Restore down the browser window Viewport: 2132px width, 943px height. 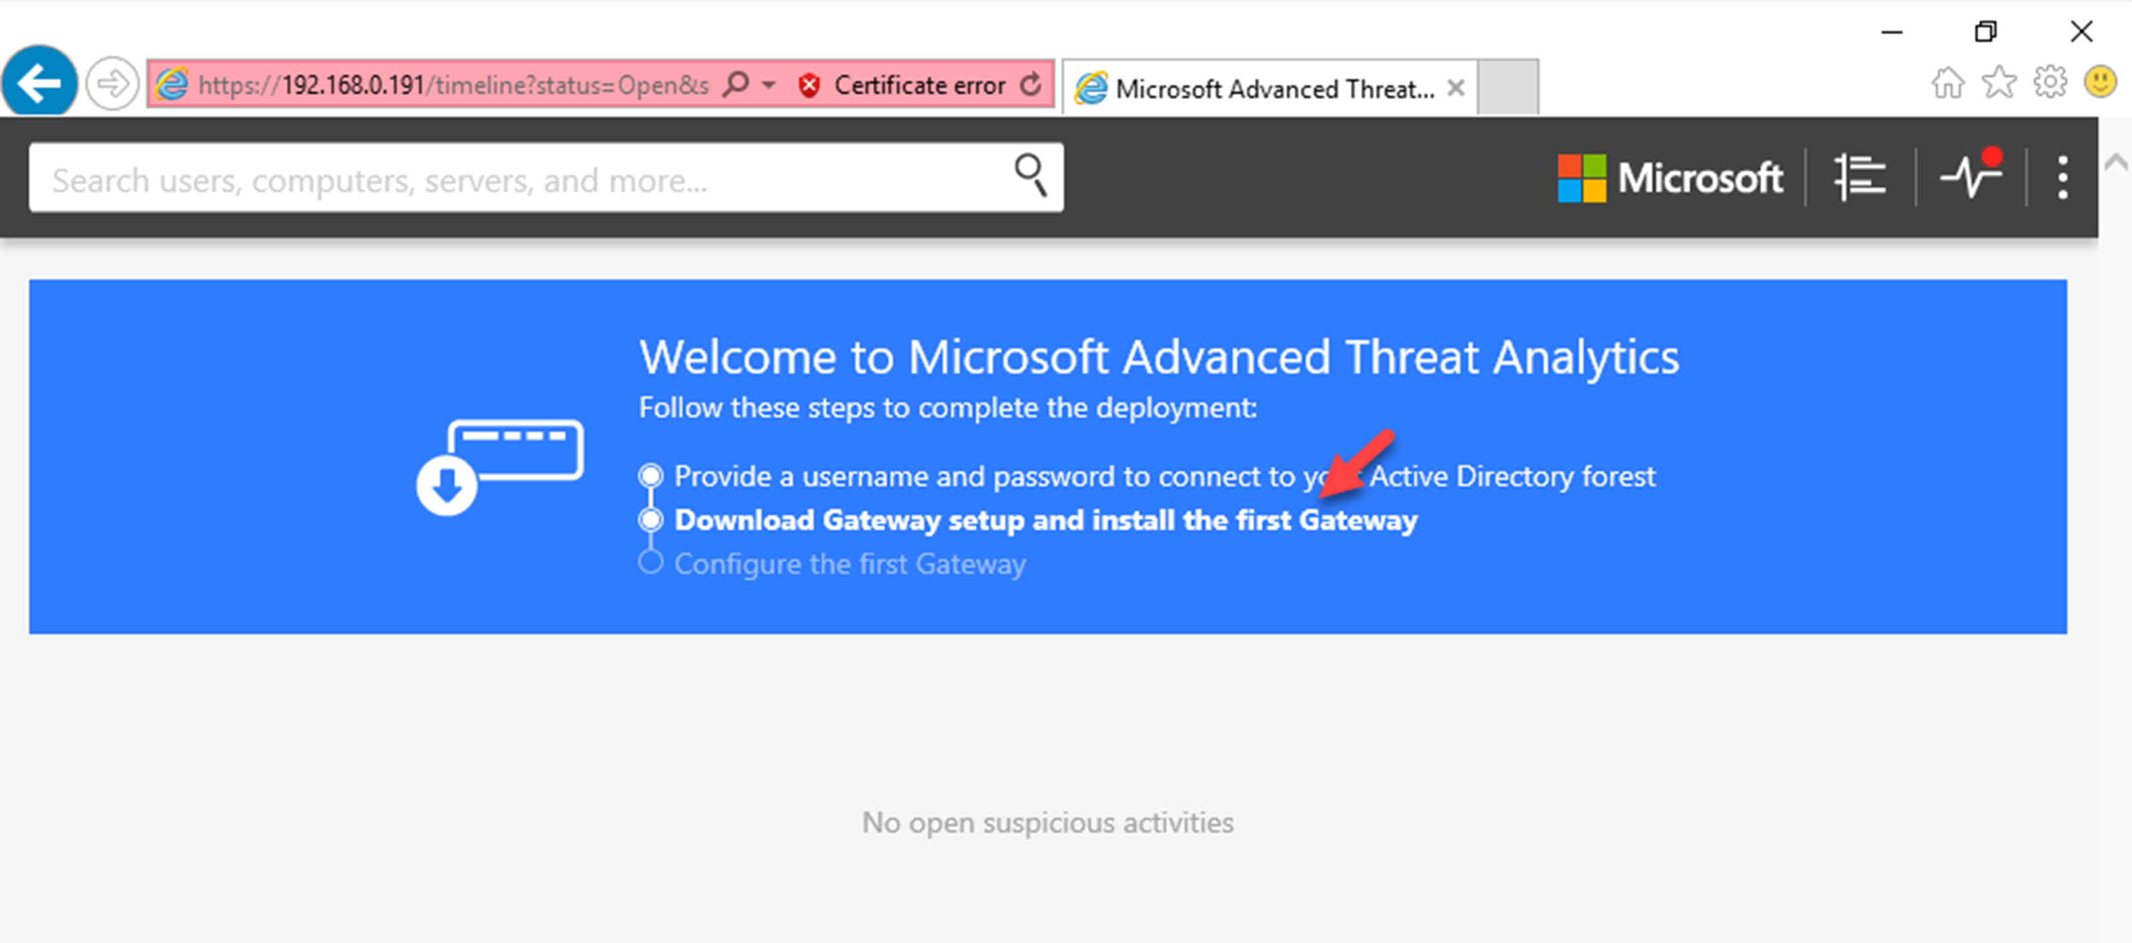[1986, 32]
